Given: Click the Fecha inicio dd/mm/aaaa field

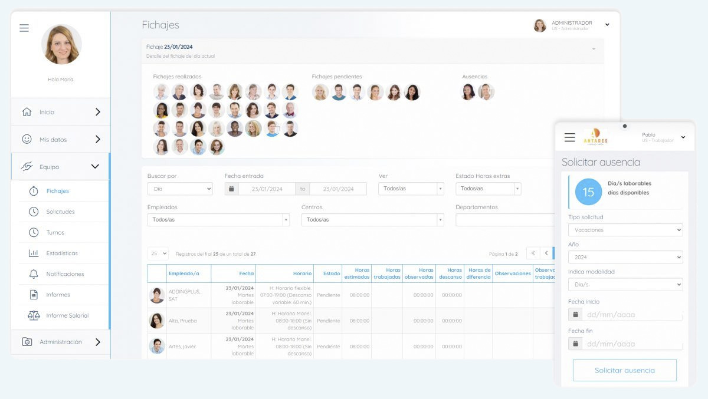Looking at the screenshot, I should [x=632, y=314].
